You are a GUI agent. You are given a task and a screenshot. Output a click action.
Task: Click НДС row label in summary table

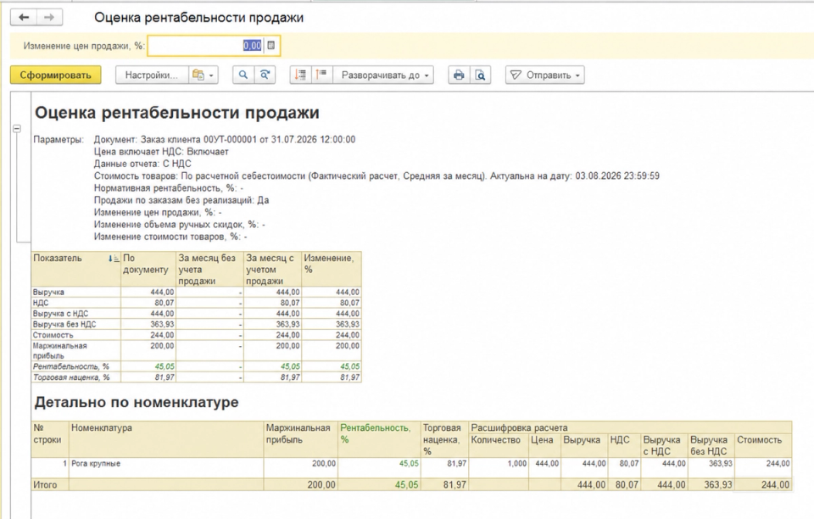41,303
